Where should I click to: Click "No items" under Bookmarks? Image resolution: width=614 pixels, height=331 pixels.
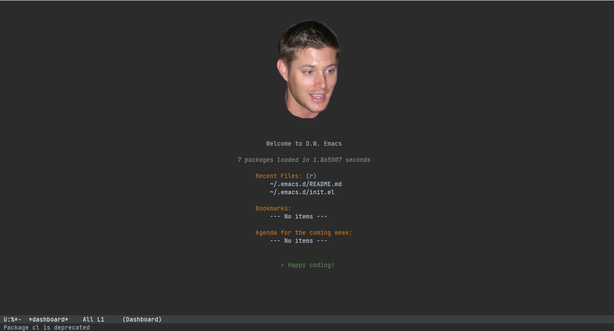click(299, 216)
